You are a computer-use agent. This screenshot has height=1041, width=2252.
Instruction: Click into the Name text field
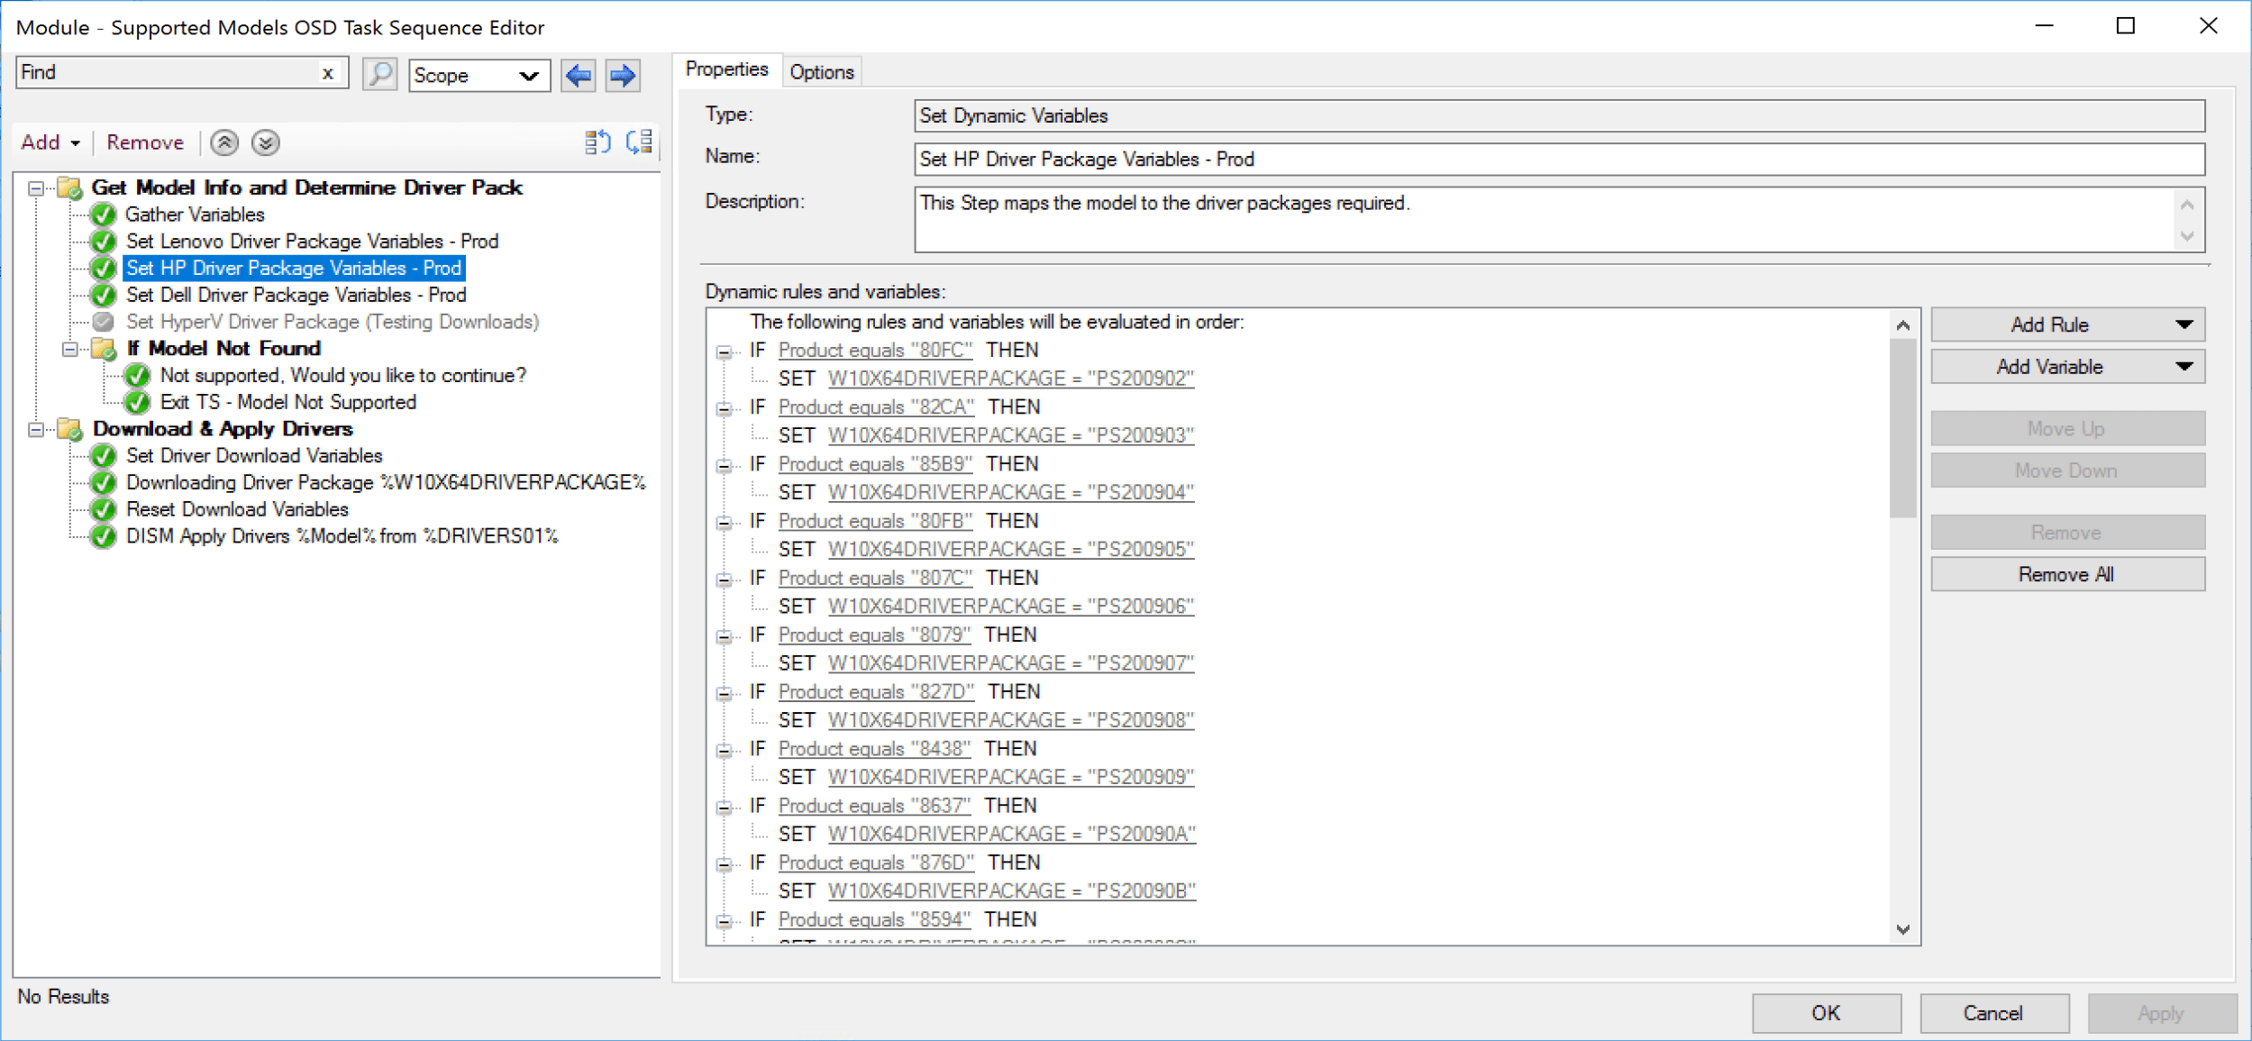pyautogui.click(x=1558, y=160)
